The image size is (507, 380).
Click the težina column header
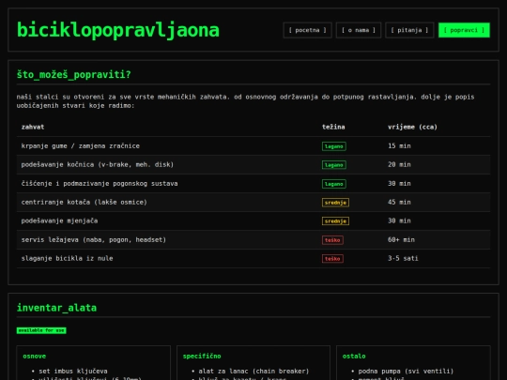(x=333, y=127)
